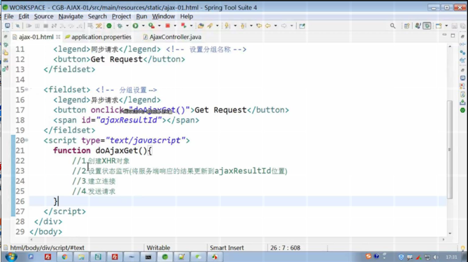
Task: Click the editor vertical scrollbar thumb
Action: tap(449, 149)
